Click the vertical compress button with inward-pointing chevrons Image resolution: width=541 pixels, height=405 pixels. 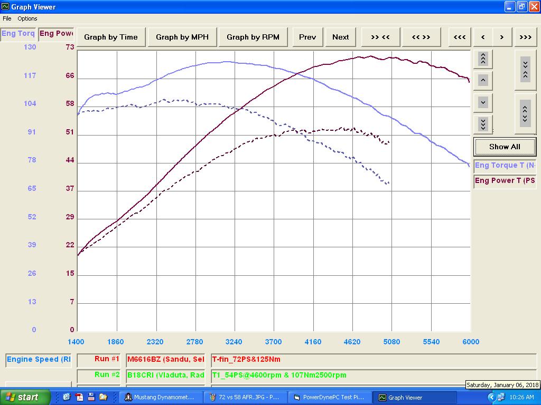(x=525, y=70)
